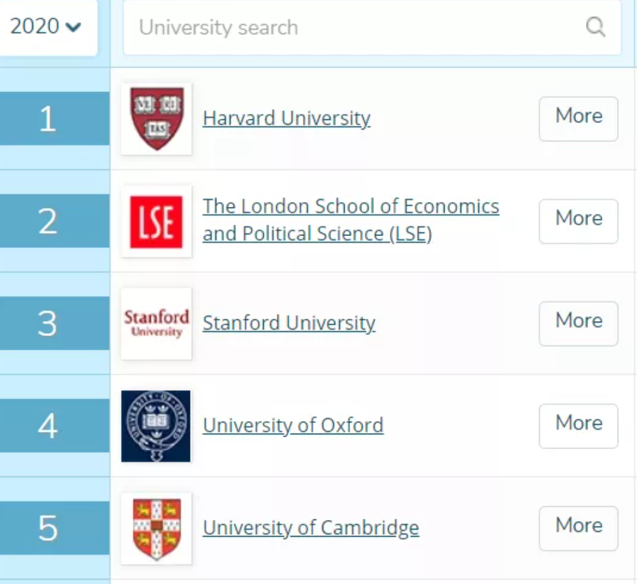
Task: Click the Stanford University logo
Action: (156, 323)
